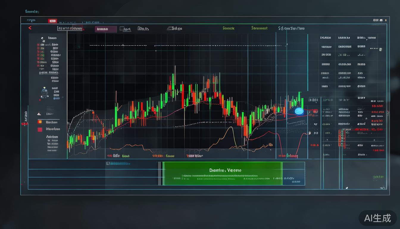Click the small square icon before third toolbar label
Viewport: 400px width, 229px height.
[x=121, y=29]
